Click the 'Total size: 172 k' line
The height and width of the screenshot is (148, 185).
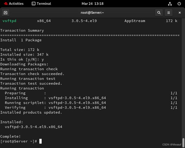pyautogui.click(x=20, y=50)
